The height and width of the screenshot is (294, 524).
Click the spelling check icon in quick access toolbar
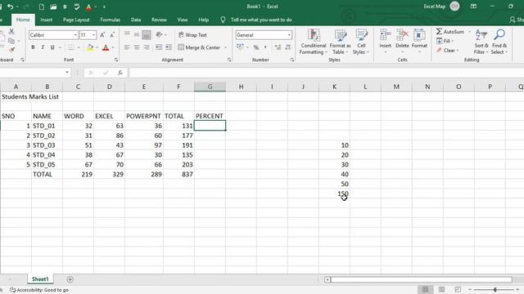(x=77, y=7)
